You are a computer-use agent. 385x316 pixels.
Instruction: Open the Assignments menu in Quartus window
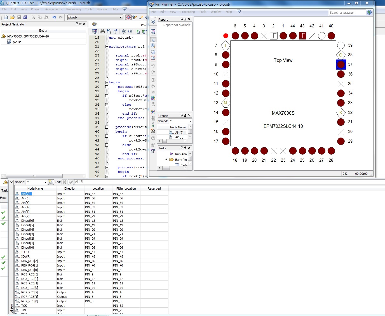[53, 9]
